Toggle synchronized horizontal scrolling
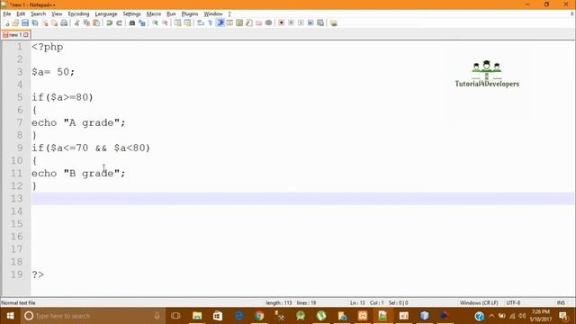The image size is (576, 324). 188,23
